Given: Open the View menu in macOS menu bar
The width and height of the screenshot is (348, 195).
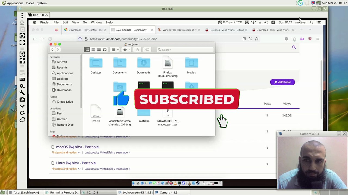Looking at the screenshot, I should tap(75, 22).
